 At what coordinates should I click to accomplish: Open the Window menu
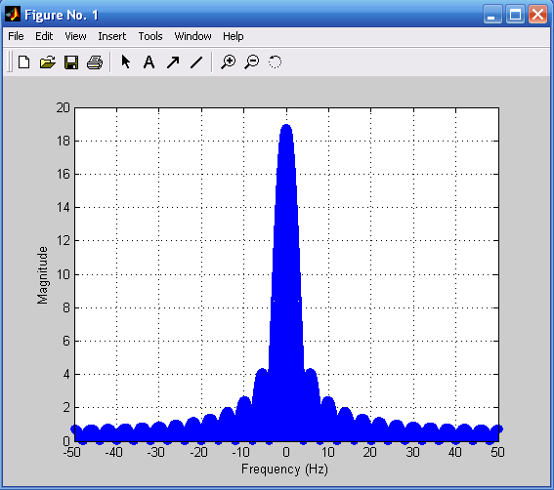[x=192, y=36]
